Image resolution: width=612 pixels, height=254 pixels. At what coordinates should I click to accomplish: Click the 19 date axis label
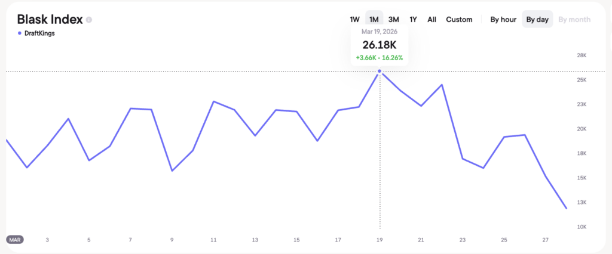pyautogui.click(x=380, y=240)
